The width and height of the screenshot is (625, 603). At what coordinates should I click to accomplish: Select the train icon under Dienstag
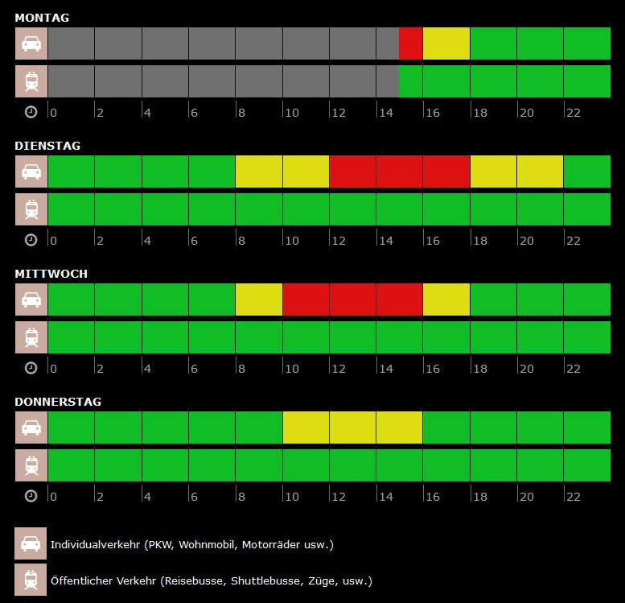tap(31, 209)
